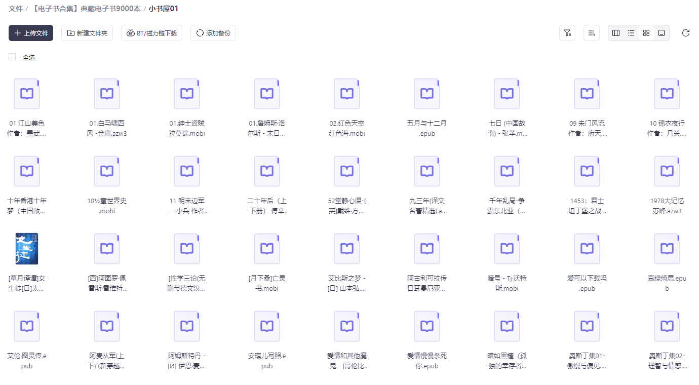Switch to list view layout
Viewport: 699px width, 385px height.
(x=631, y=33)
